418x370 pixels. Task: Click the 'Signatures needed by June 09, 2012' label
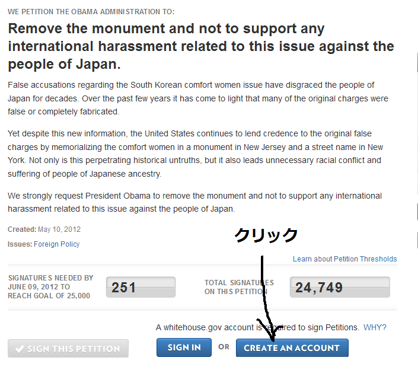(x=51, y=286)
